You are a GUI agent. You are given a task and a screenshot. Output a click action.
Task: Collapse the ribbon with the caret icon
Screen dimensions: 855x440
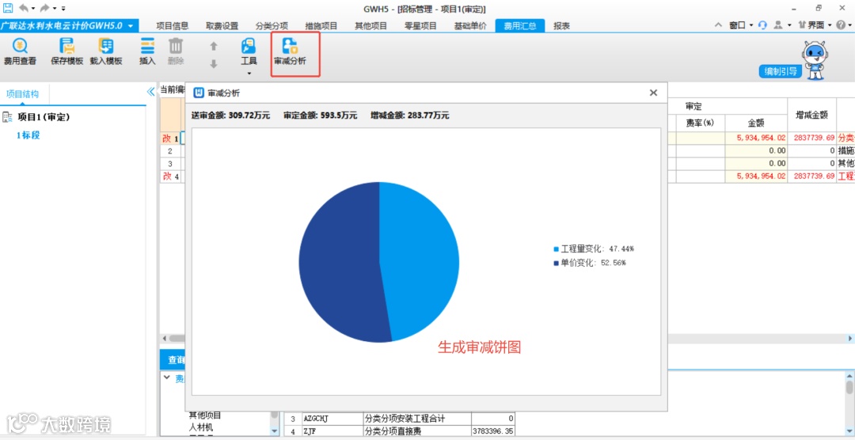[719, 25]
